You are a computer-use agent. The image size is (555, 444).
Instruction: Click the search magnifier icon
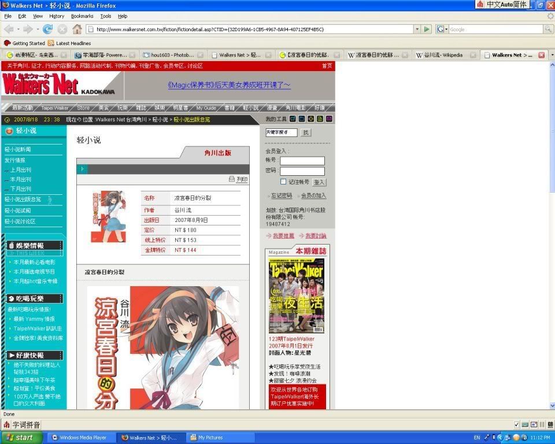click(548, 29)
